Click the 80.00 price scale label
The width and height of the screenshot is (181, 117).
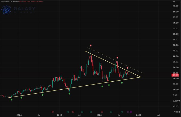(x=176, y=12)
